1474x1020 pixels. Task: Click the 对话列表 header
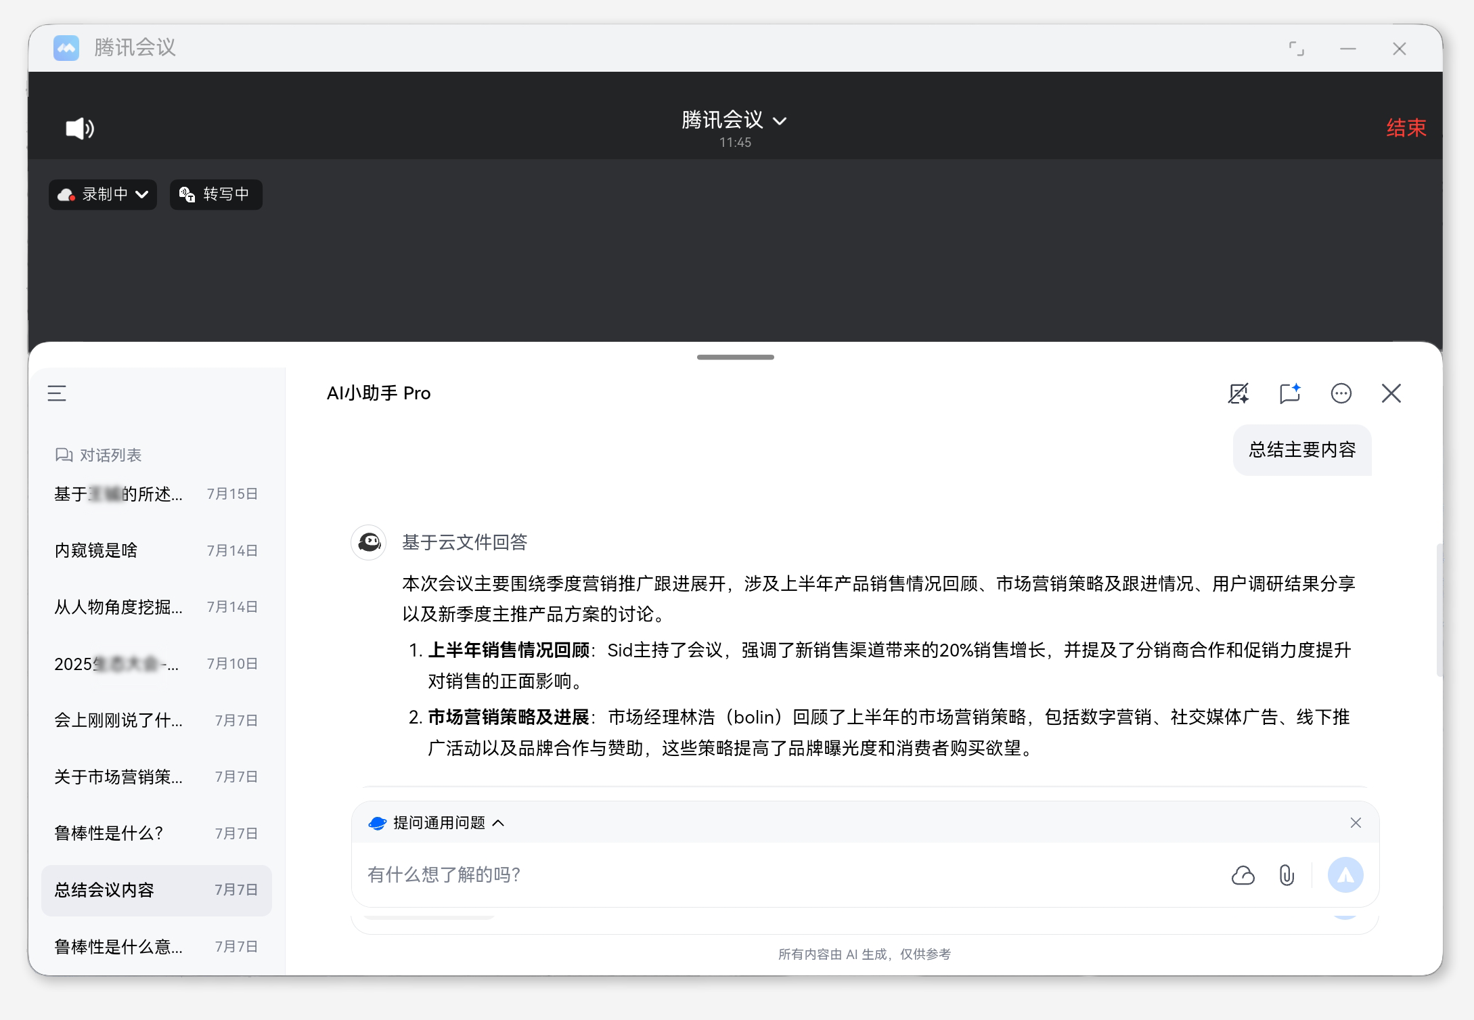99,455
